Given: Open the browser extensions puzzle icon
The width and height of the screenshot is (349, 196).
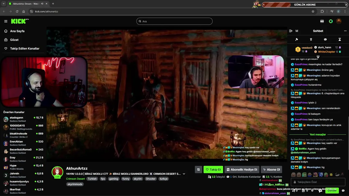Looking at the screenshot, I should pos(322,11).
